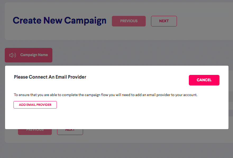
Task: Click the Create New Campaign heading
Action: point(60,21)
